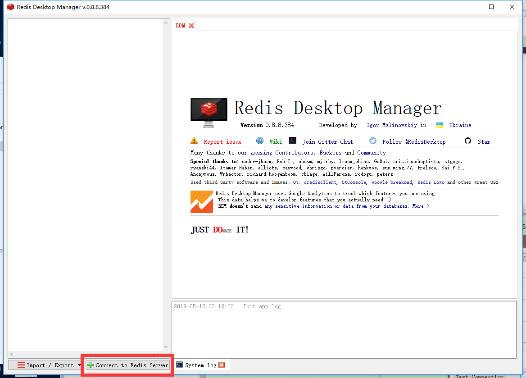Click the Redis Desktop Manager monitor logo
This screenshot has height=378, width=526.
point(209,113)
